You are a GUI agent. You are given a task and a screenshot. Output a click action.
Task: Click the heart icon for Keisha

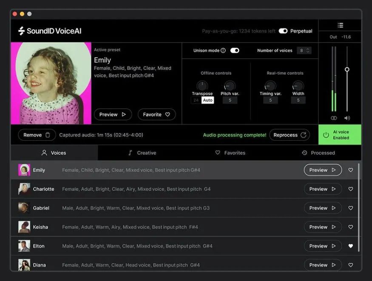pos(351,227)
